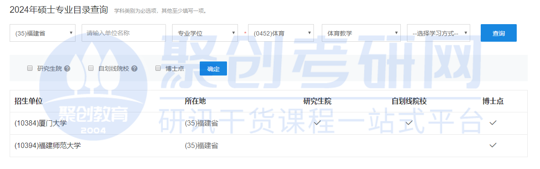The image size is (540, 169).
Task: Toggle the 自划线院校 checkbox
Action: click(x=91, y=68)
